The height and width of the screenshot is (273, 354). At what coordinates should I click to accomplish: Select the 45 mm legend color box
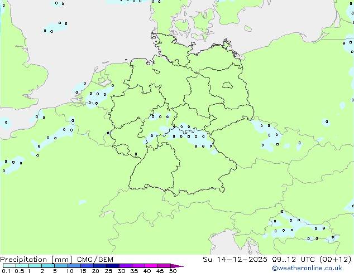point(164,266)
